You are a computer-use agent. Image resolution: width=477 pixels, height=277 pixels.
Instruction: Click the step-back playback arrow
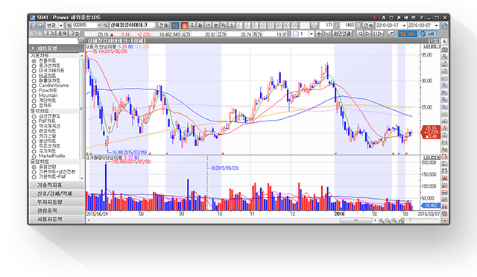pos(360,34)
